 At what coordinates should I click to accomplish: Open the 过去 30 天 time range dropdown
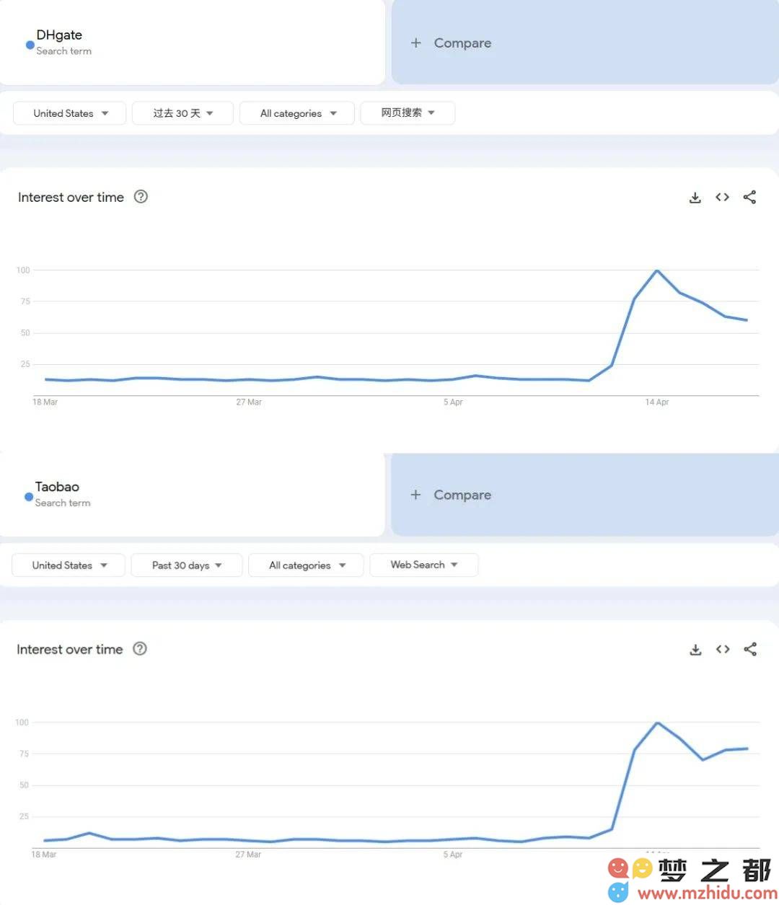182,113
